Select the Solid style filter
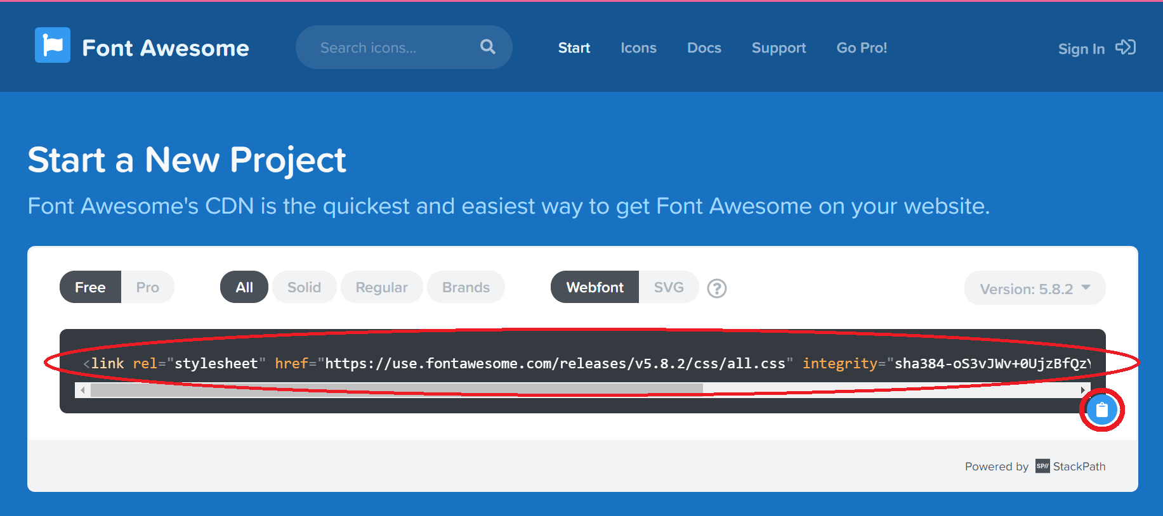The width and height of the screenshot is (1163, 516). coord(305,287)
